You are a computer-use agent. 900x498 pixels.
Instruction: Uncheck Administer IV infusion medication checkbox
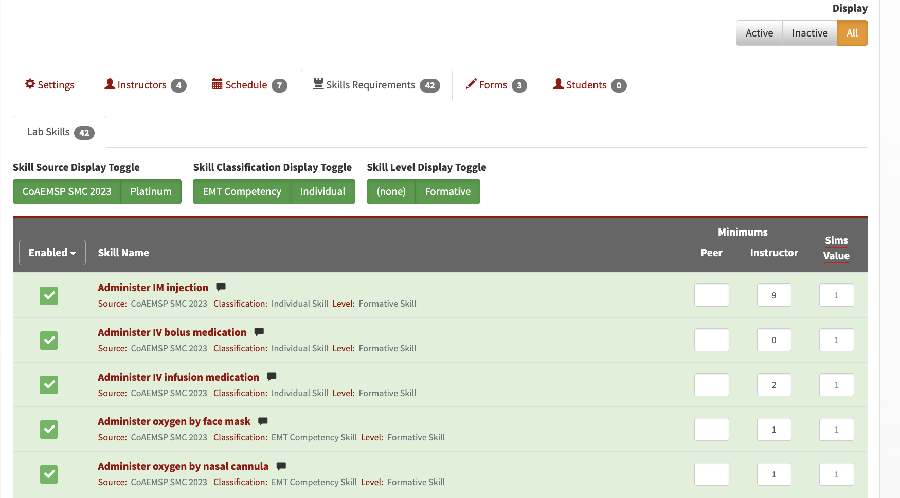click(x=49, y=384)
